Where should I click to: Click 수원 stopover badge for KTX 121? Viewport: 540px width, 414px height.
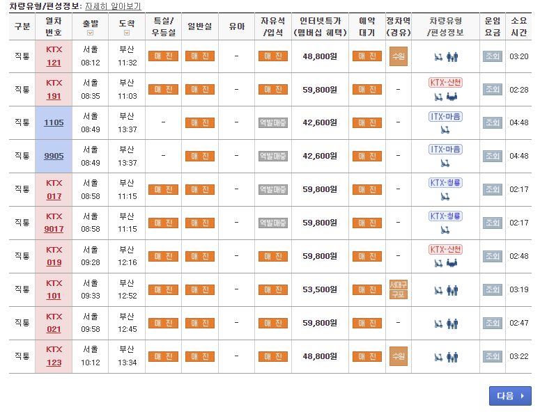tap(399, 56)
